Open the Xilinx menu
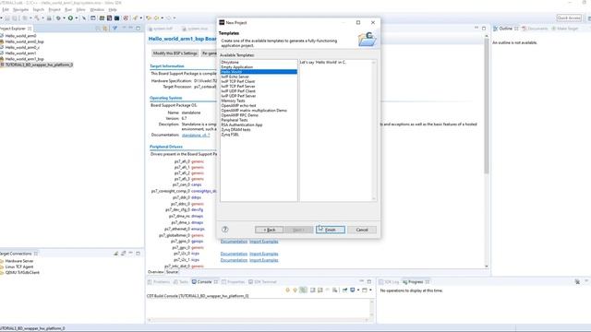Screen dimensions: 591x332 [80, 9]
